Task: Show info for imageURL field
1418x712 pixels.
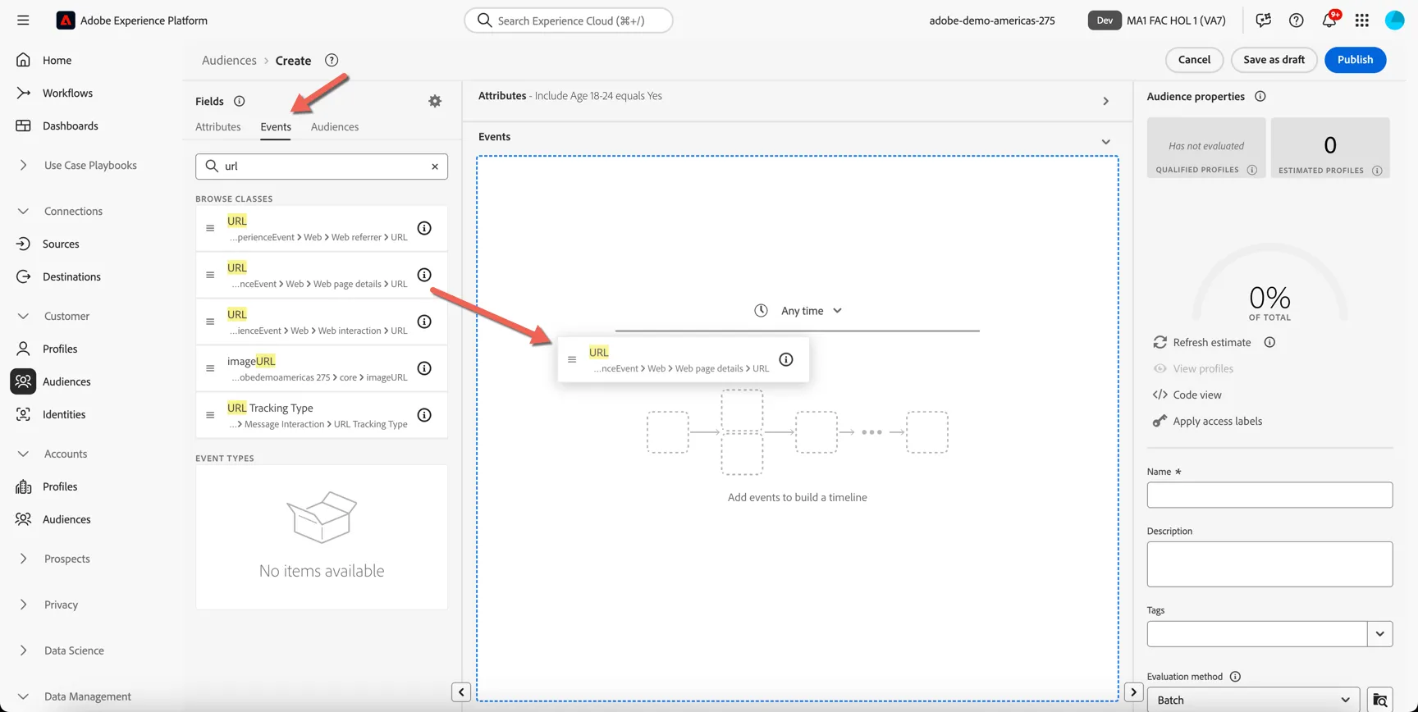Action: point(424,368)
